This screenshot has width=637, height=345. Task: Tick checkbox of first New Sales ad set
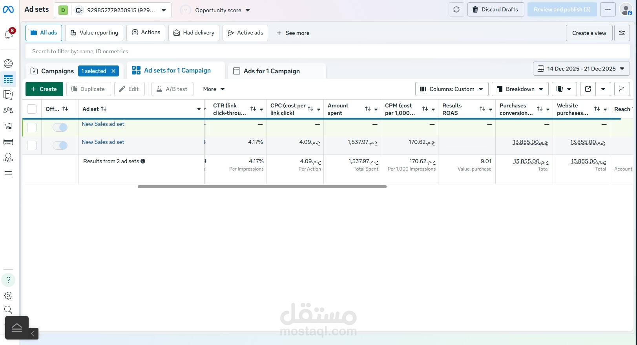tap(32, 127)
